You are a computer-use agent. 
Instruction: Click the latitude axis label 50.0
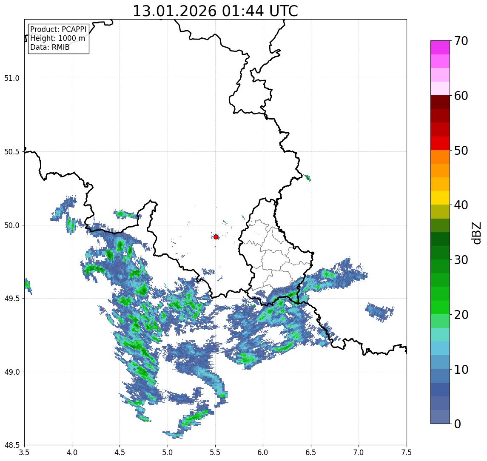(12, 225)
